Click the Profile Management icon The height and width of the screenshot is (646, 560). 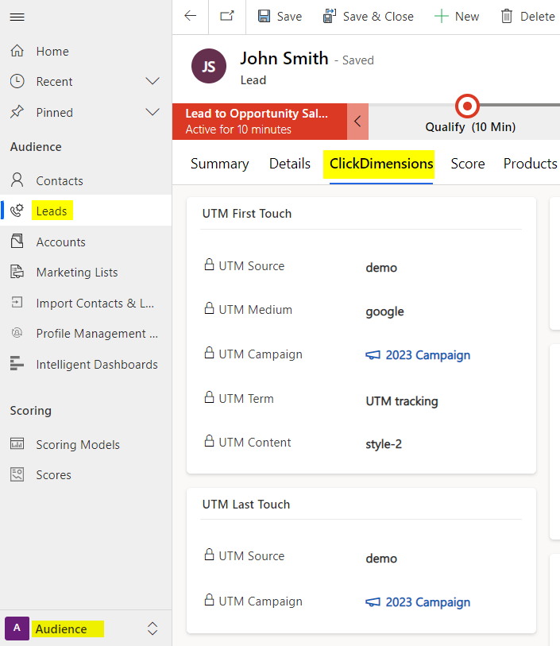click(x=17, y=332)
